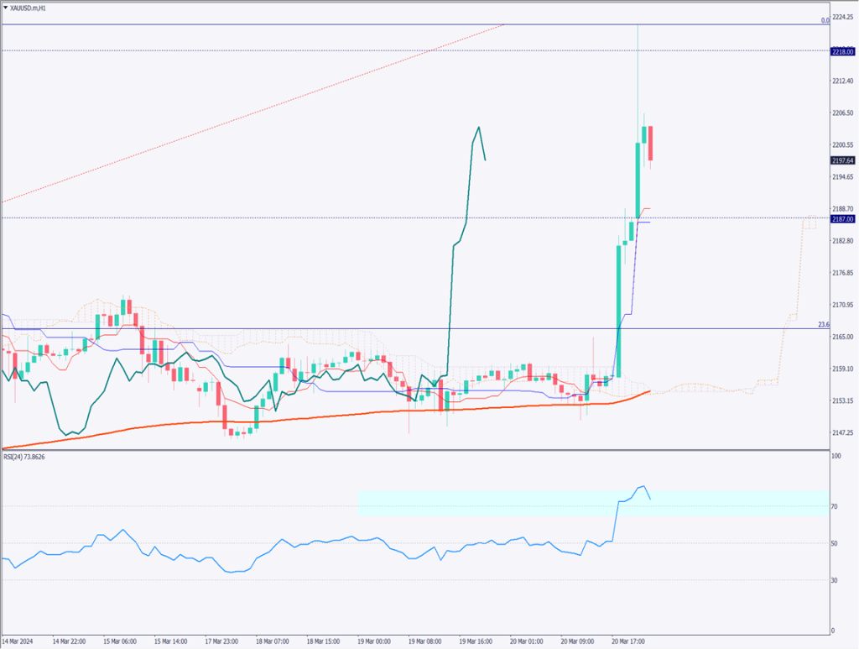
Task: Click the triangle arrow beside XAUUSD.m,H1
Action: [6, 6]
